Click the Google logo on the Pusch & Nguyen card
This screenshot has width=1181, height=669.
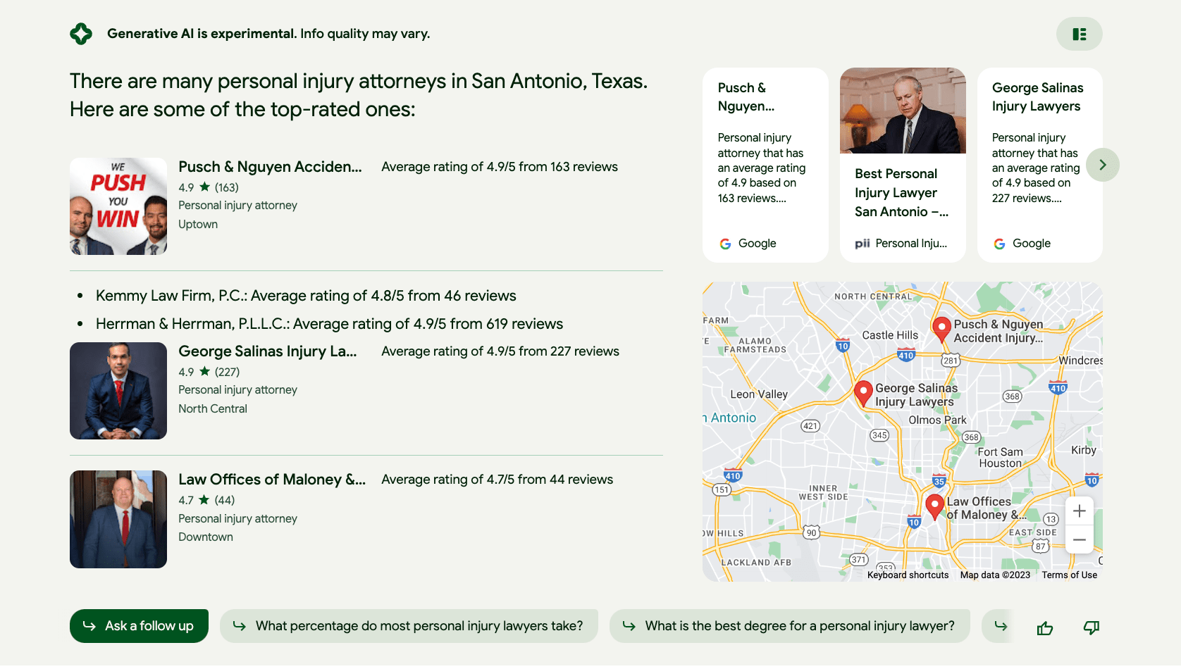click(x=725, y=244)
